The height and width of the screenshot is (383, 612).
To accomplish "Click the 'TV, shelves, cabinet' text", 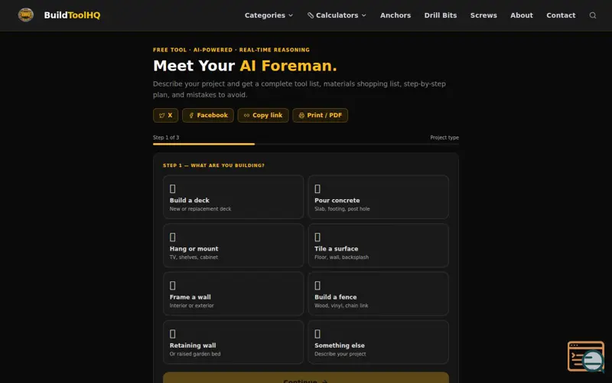I will 194,257.
